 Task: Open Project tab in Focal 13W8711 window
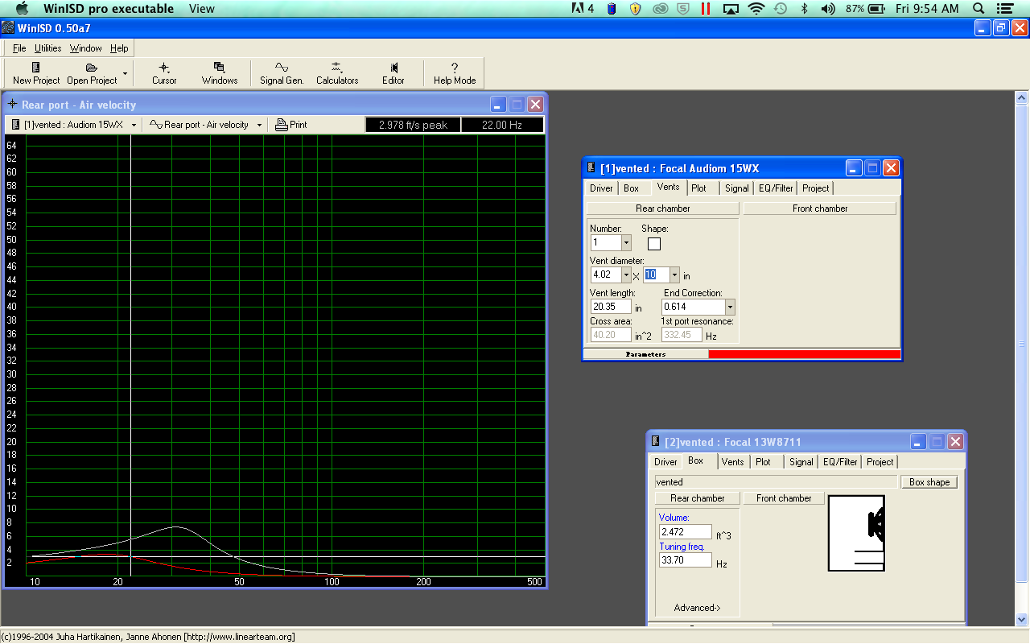click(880, 461)
